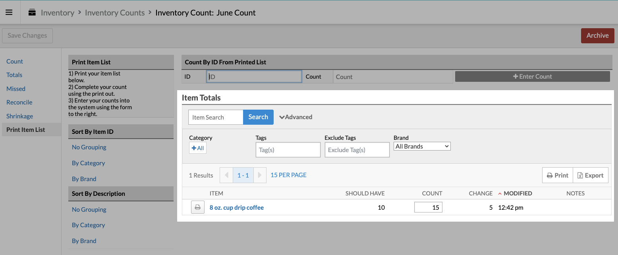Screen dimensions: 618x255
Task: Open the Missed section in sidebar
Action: (16, 89)
